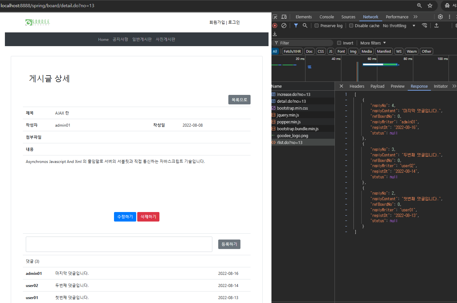The image size is (457, 303).
Task: Toggle the blue filter funnel icon
Action: [x=296, y=26]
